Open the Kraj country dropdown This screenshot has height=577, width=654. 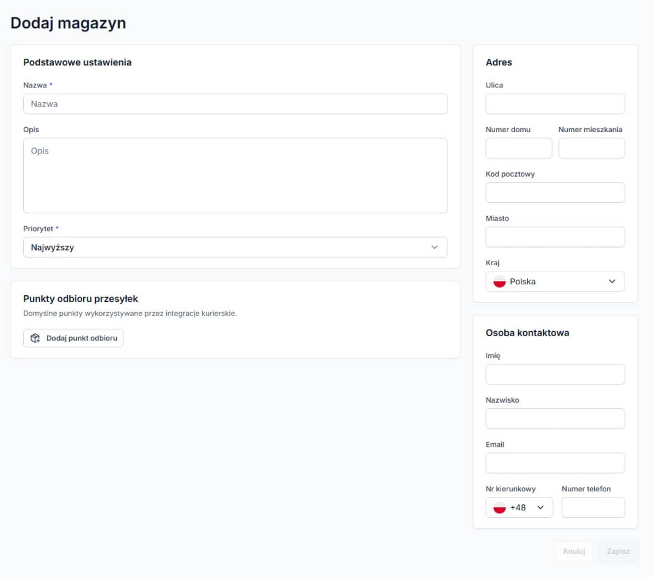coord(555,282)
